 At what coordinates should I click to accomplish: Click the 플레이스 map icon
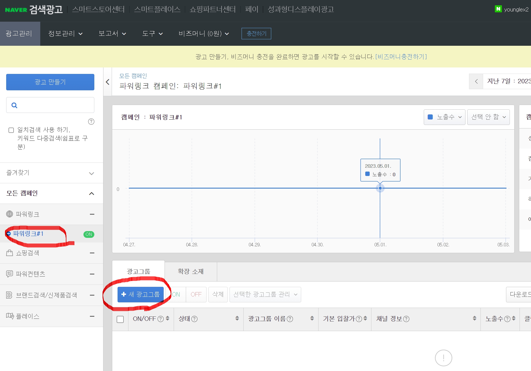(x=10, y=316)
